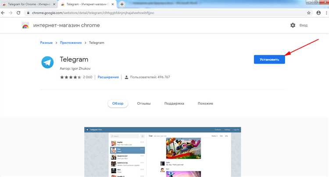Open a new tab with the plus button
Viewport: 329px width, 177px height.
[x=122, y=4]
